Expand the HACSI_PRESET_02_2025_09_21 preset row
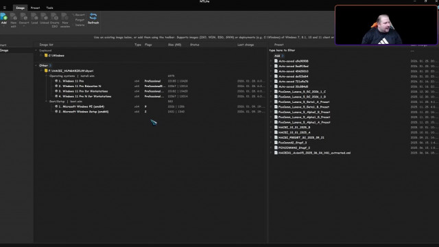Image resolution: width=439 pixels, height=247 pixels. pyautogui.click(x=271, y=137)
